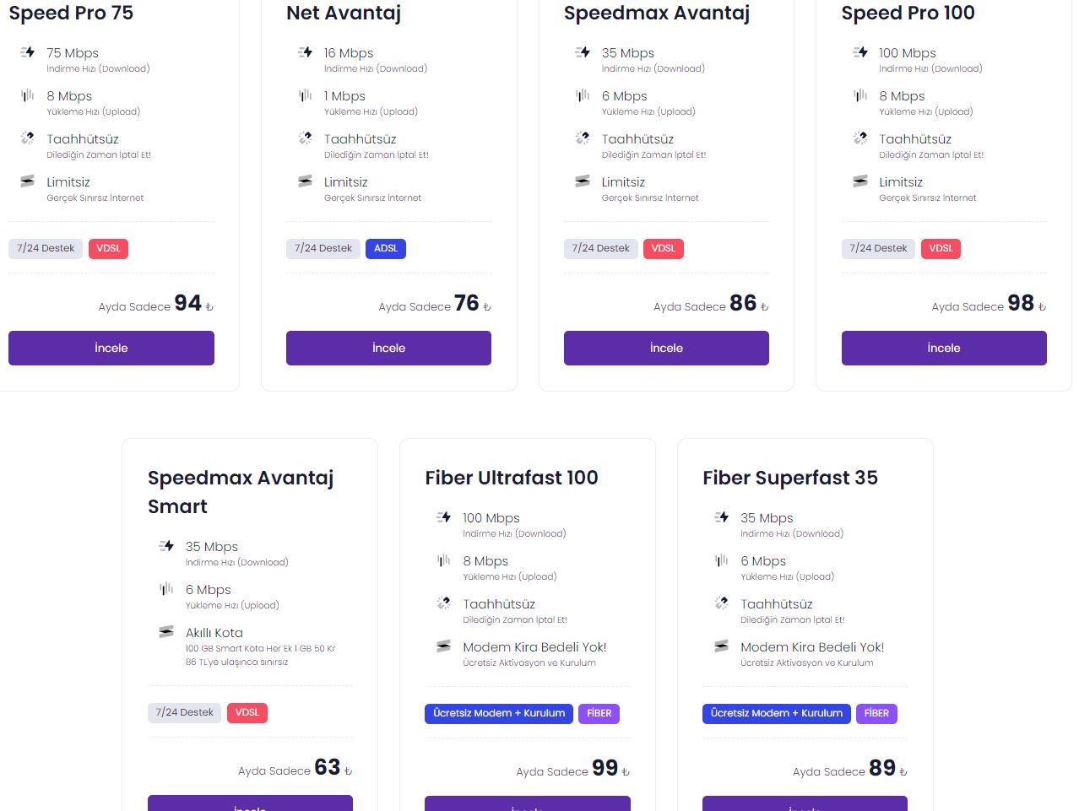Image resolution: width=1079 pixels, height=811 pixels.
Task: Click İncele button under Speed Pro 75
Action: point(111,348)
